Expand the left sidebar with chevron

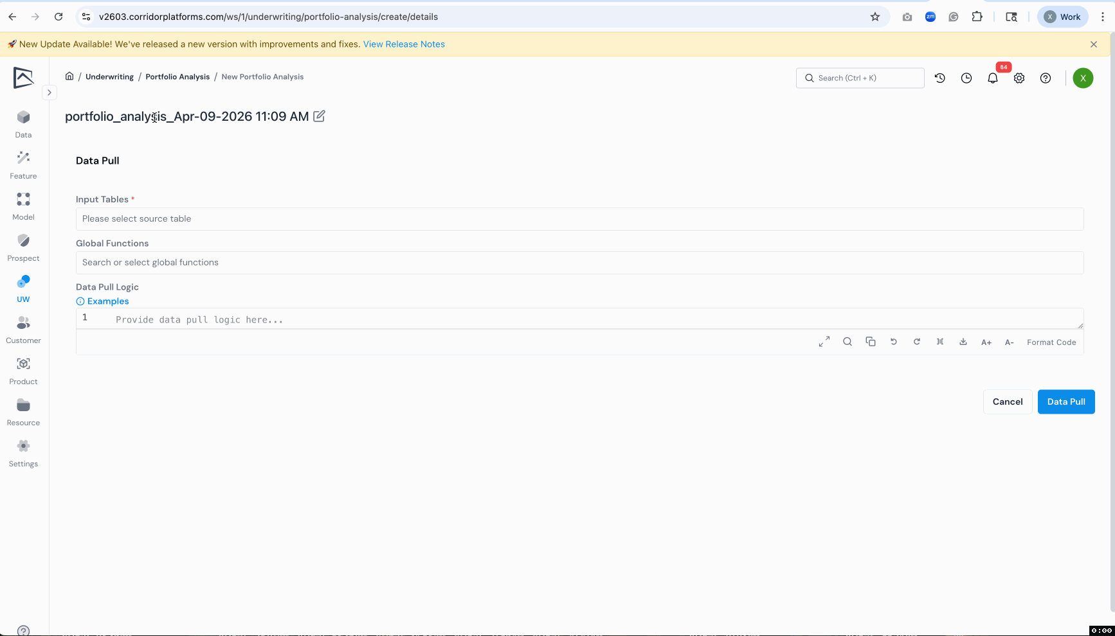49,93
